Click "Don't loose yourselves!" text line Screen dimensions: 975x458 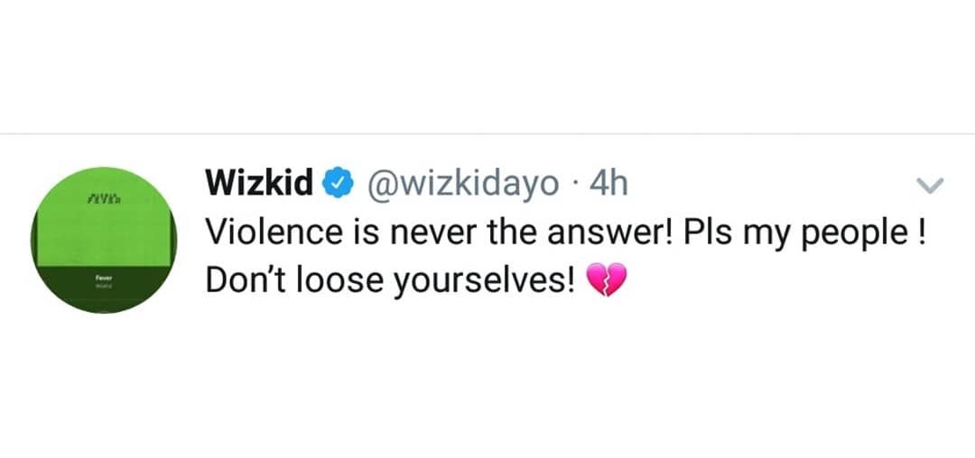(x=390, y=282)
